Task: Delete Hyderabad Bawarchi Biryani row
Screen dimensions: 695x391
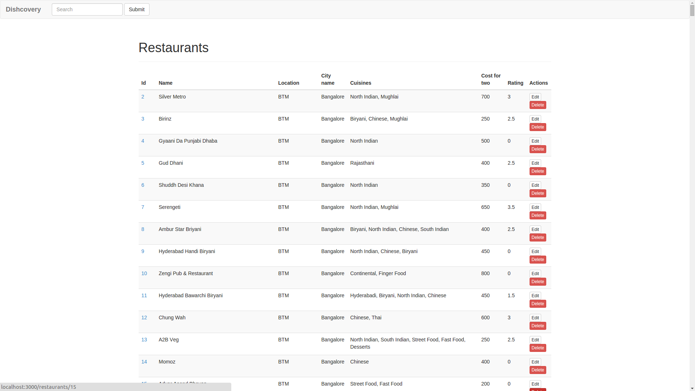Action: (538, 304)
